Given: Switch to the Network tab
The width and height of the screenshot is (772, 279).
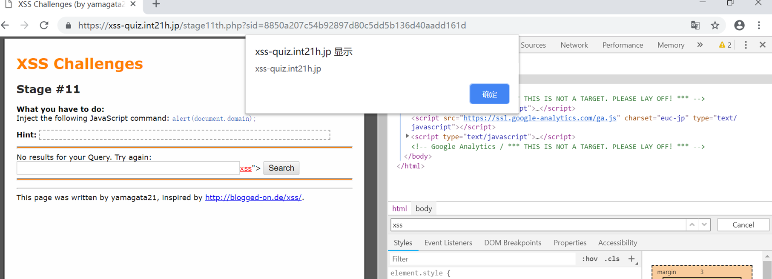Looking at the screenshot, I should pyautogui.click(x=574, y=45).
